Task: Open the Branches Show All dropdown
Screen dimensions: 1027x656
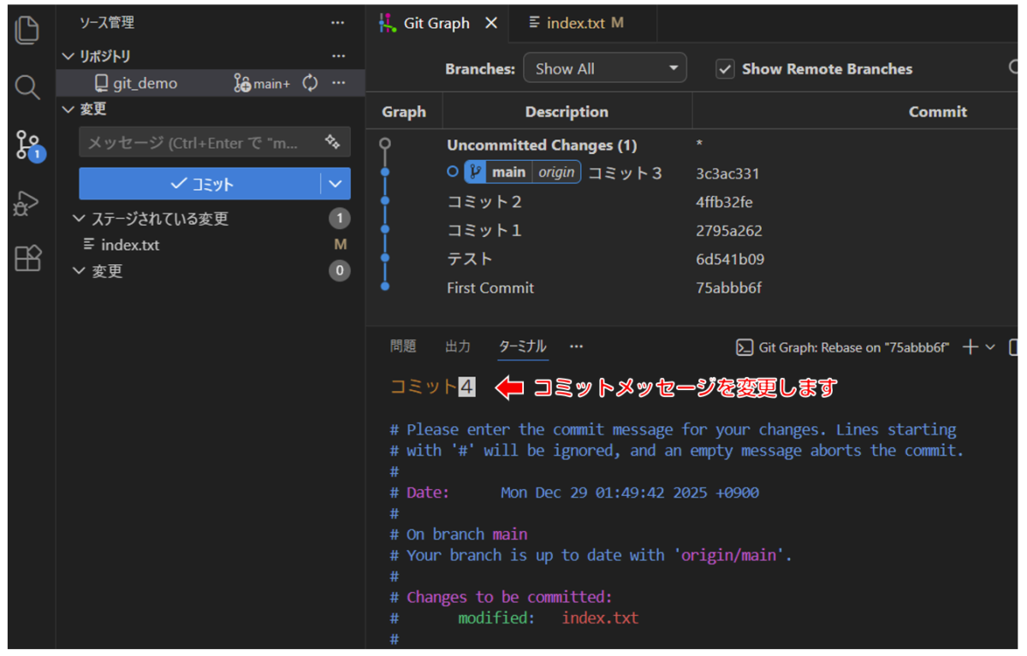Action: click(x=604, y=69)
